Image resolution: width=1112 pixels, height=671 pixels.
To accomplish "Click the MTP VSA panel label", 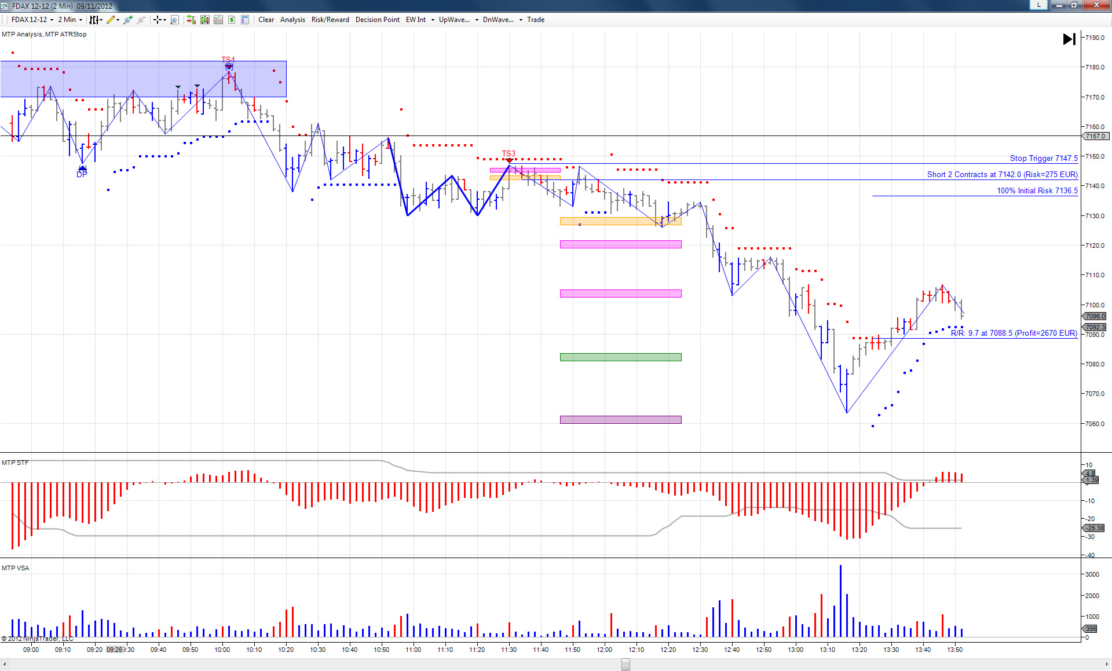I will click(15, 568).
